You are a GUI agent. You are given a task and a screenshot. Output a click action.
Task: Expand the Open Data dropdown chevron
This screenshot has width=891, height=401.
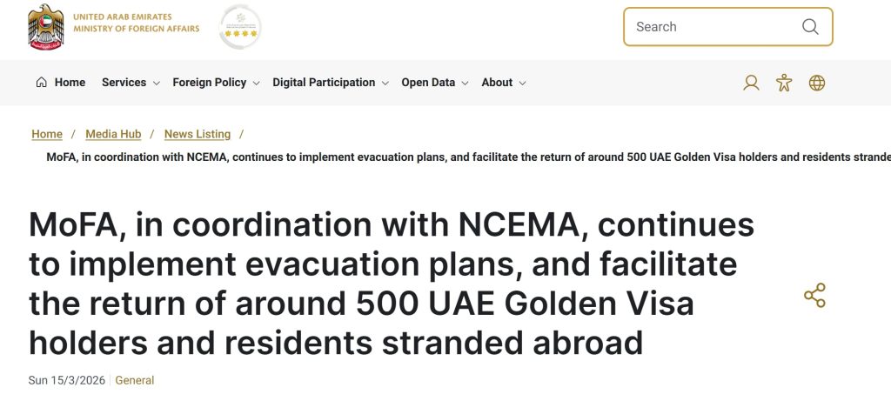pyautogui.click(x=466, y=84)
